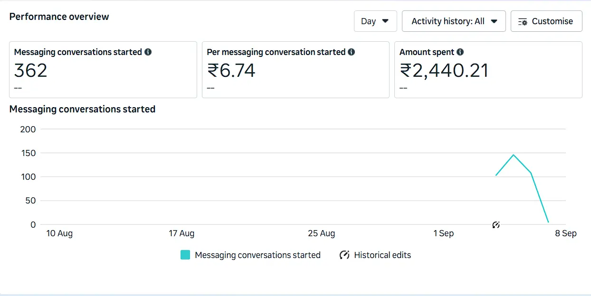Expand the Activity history: All dropdown
The height and width of the screenshot is (296, 591).
tap(453, 21)
